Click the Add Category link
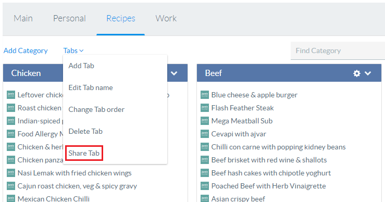Viewport: 385px width, 202px height. coord(26,51)
